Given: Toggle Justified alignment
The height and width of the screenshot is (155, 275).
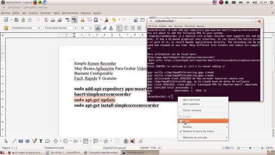Looking at the screenshot, I should pos(139,28).
